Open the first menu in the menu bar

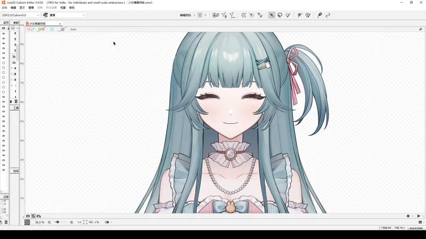pyautogui.click(x=4, y=8)
